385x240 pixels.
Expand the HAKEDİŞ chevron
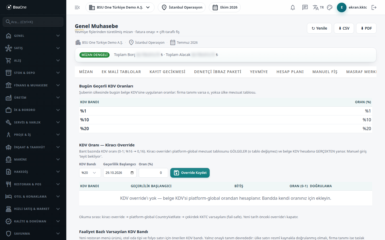pyautogui.click(x=58, y=172)
